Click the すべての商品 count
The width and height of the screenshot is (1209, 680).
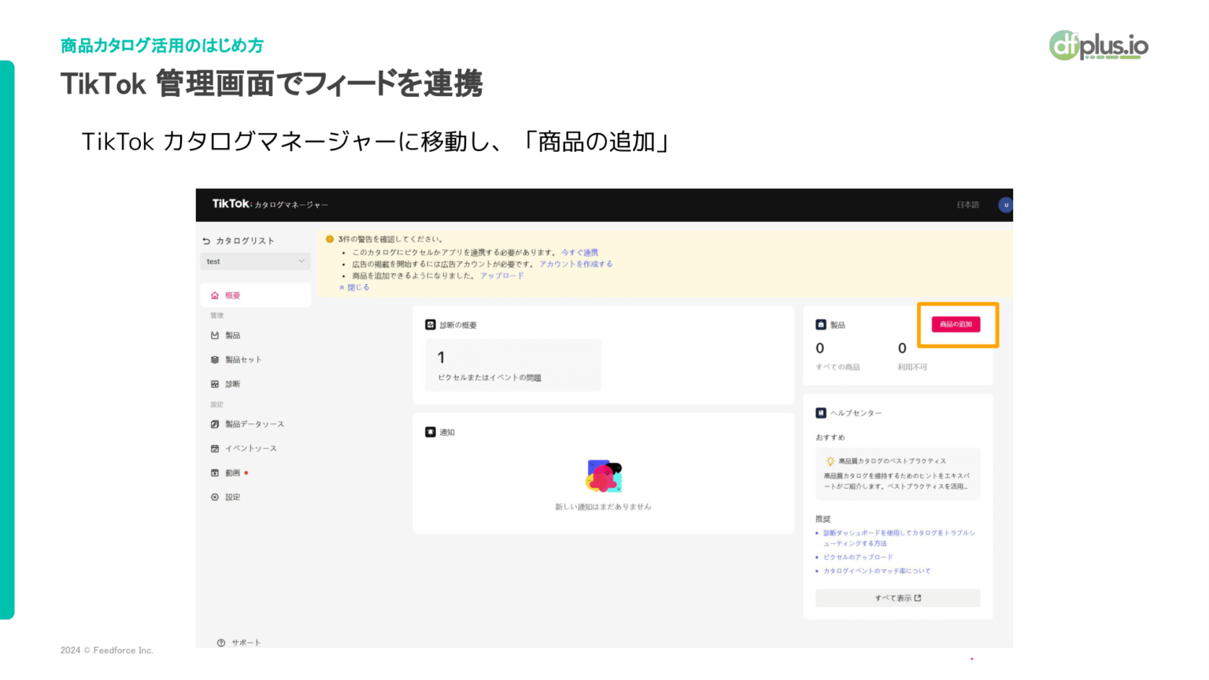click(x=820, y=348)
